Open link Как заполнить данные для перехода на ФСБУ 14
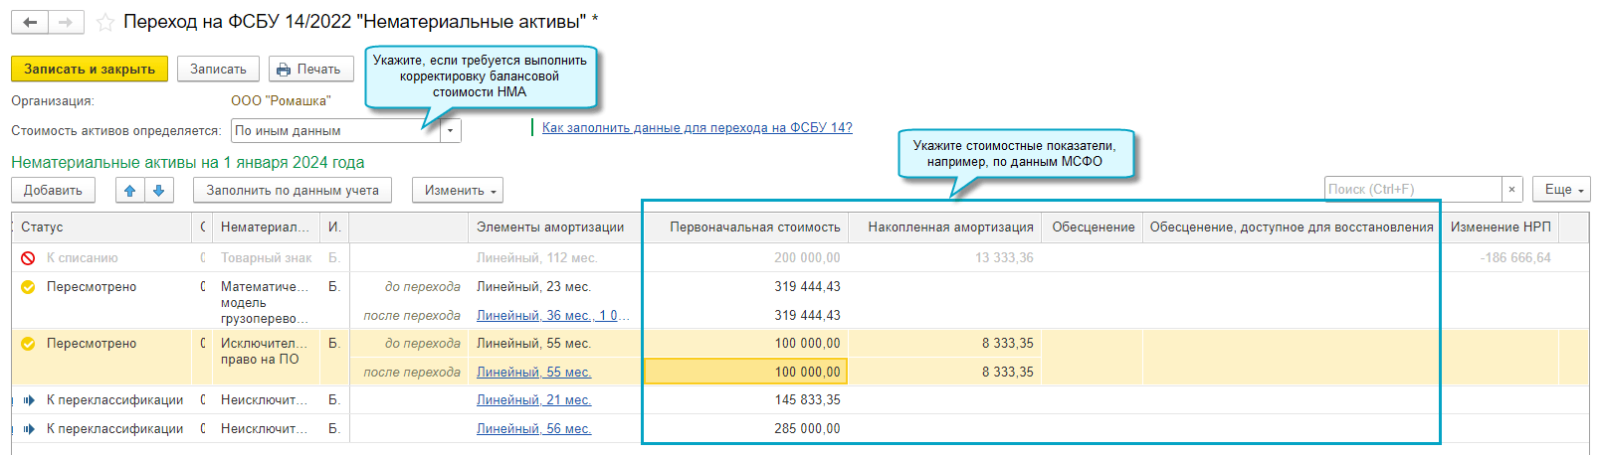1601x455 pixels. pyautogui.click(x=697, y=127)
